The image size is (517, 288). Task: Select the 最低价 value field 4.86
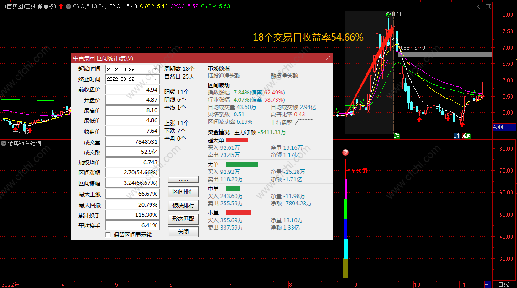[x=132, y=120]
